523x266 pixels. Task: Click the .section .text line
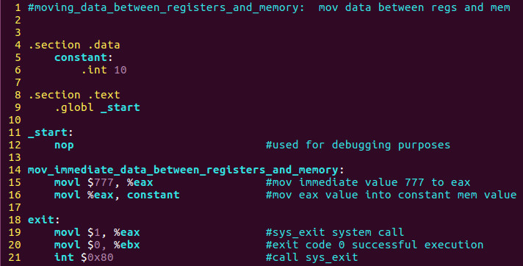(x=74, y=95)
